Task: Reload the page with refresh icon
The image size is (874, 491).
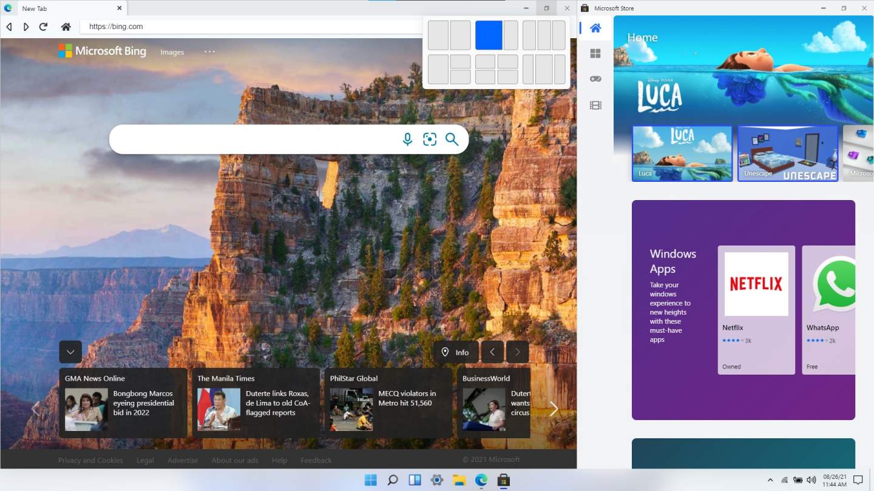Action: (43, 27)
